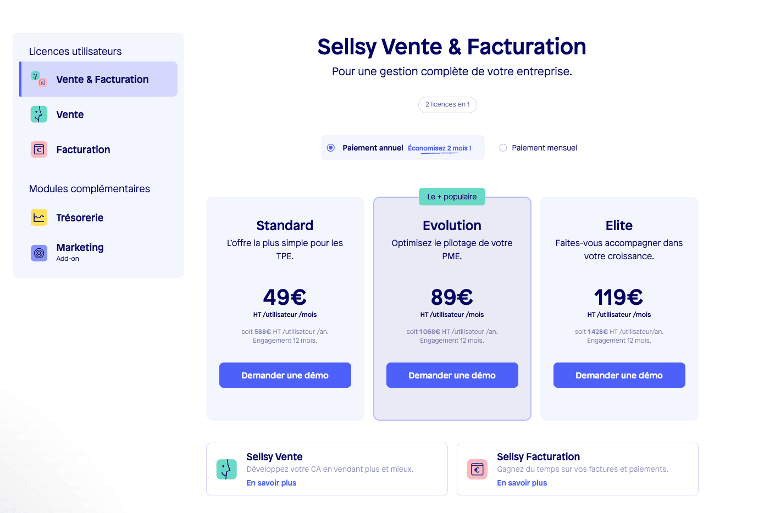Screen dimensions: 764x513
Task: Click Demander une démo on Evolution plan
Action: coord(452,375)
